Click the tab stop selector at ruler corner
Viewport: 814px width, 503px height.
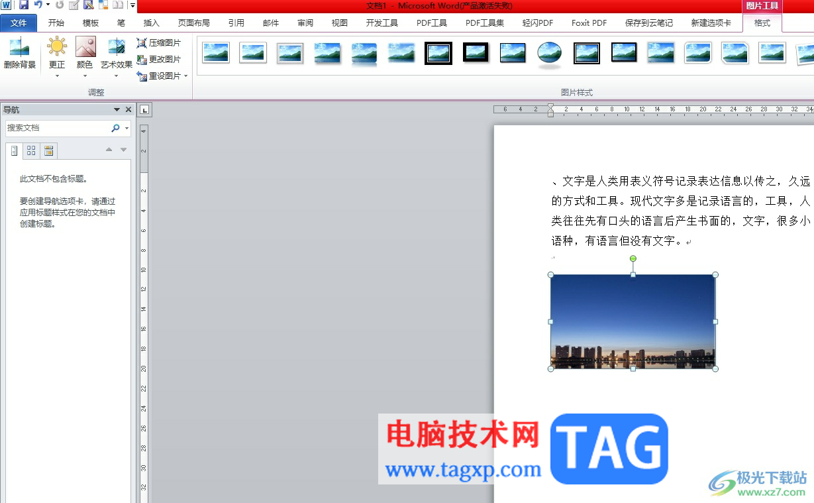click(x=145, y=110)
